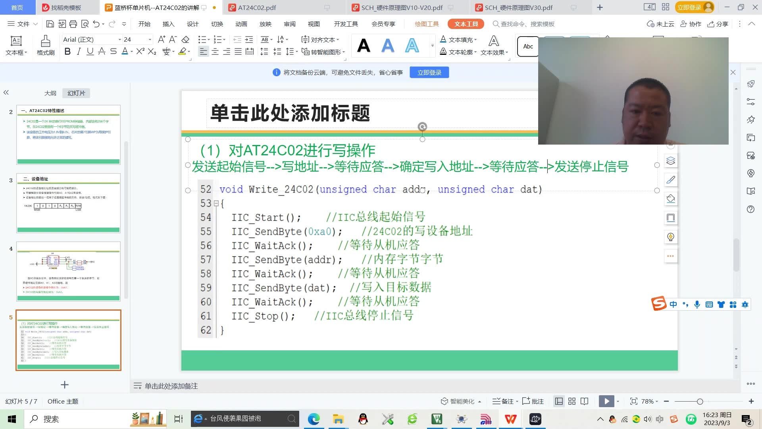Toggle underline formatting

pyautogui.click(x=90, y=52)
